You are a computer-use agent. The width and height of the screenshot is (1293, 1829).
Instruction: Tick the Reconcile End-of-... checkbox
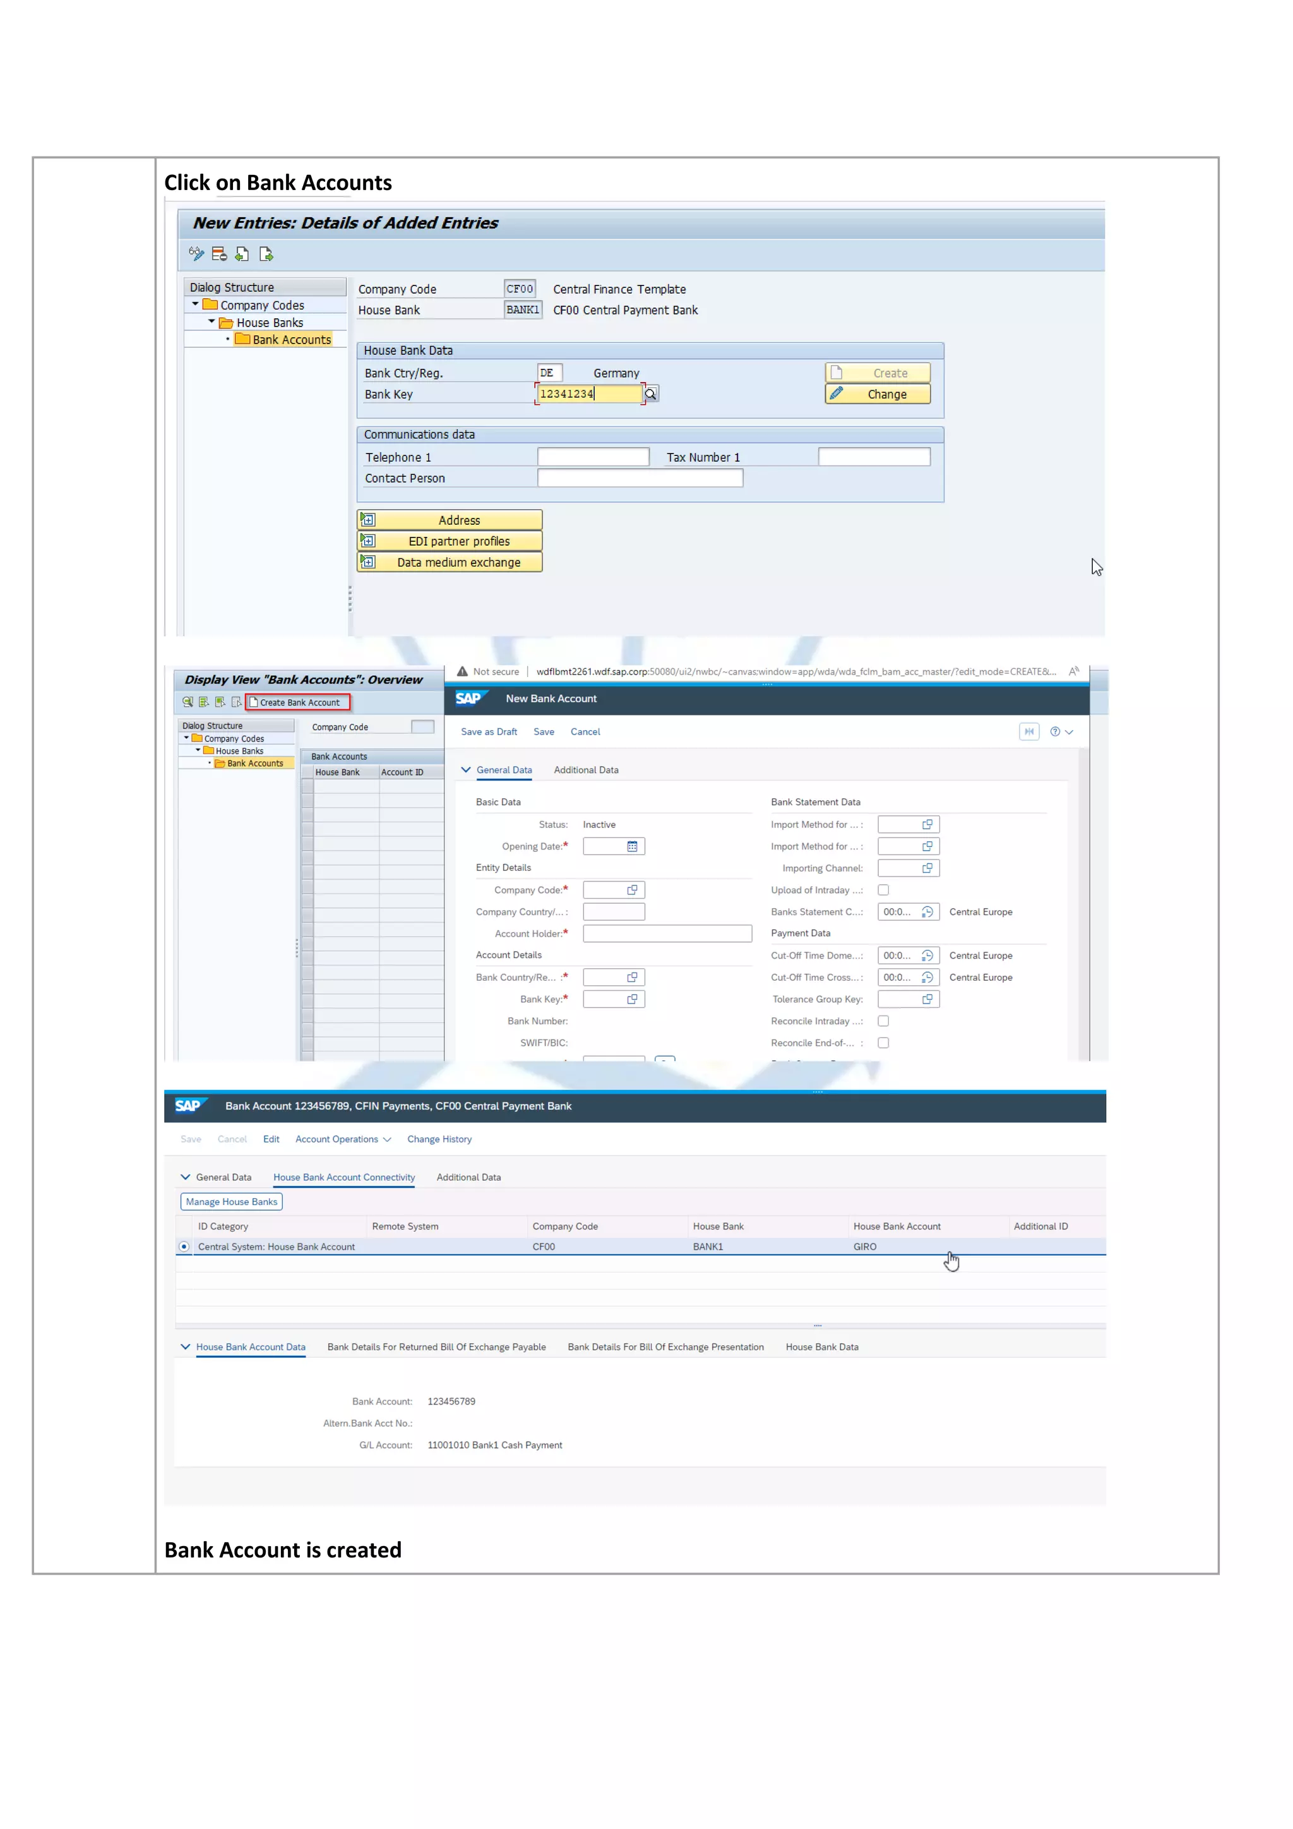click(884, 1043)
